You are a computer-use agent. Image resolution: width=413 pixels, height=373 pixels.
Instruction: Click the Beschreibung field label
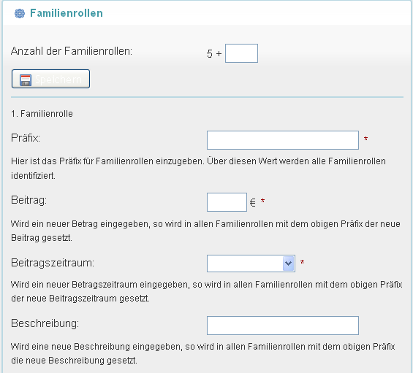45,323
